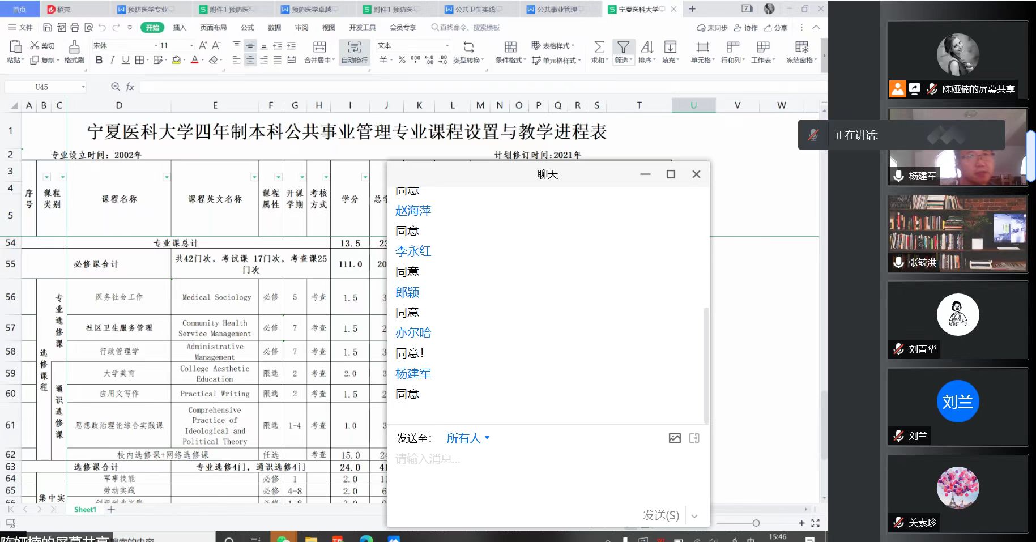Click the Freeze Panes (冻结窗格) icon
Screen dimensions: 1036x542
(x=801, y=47)
